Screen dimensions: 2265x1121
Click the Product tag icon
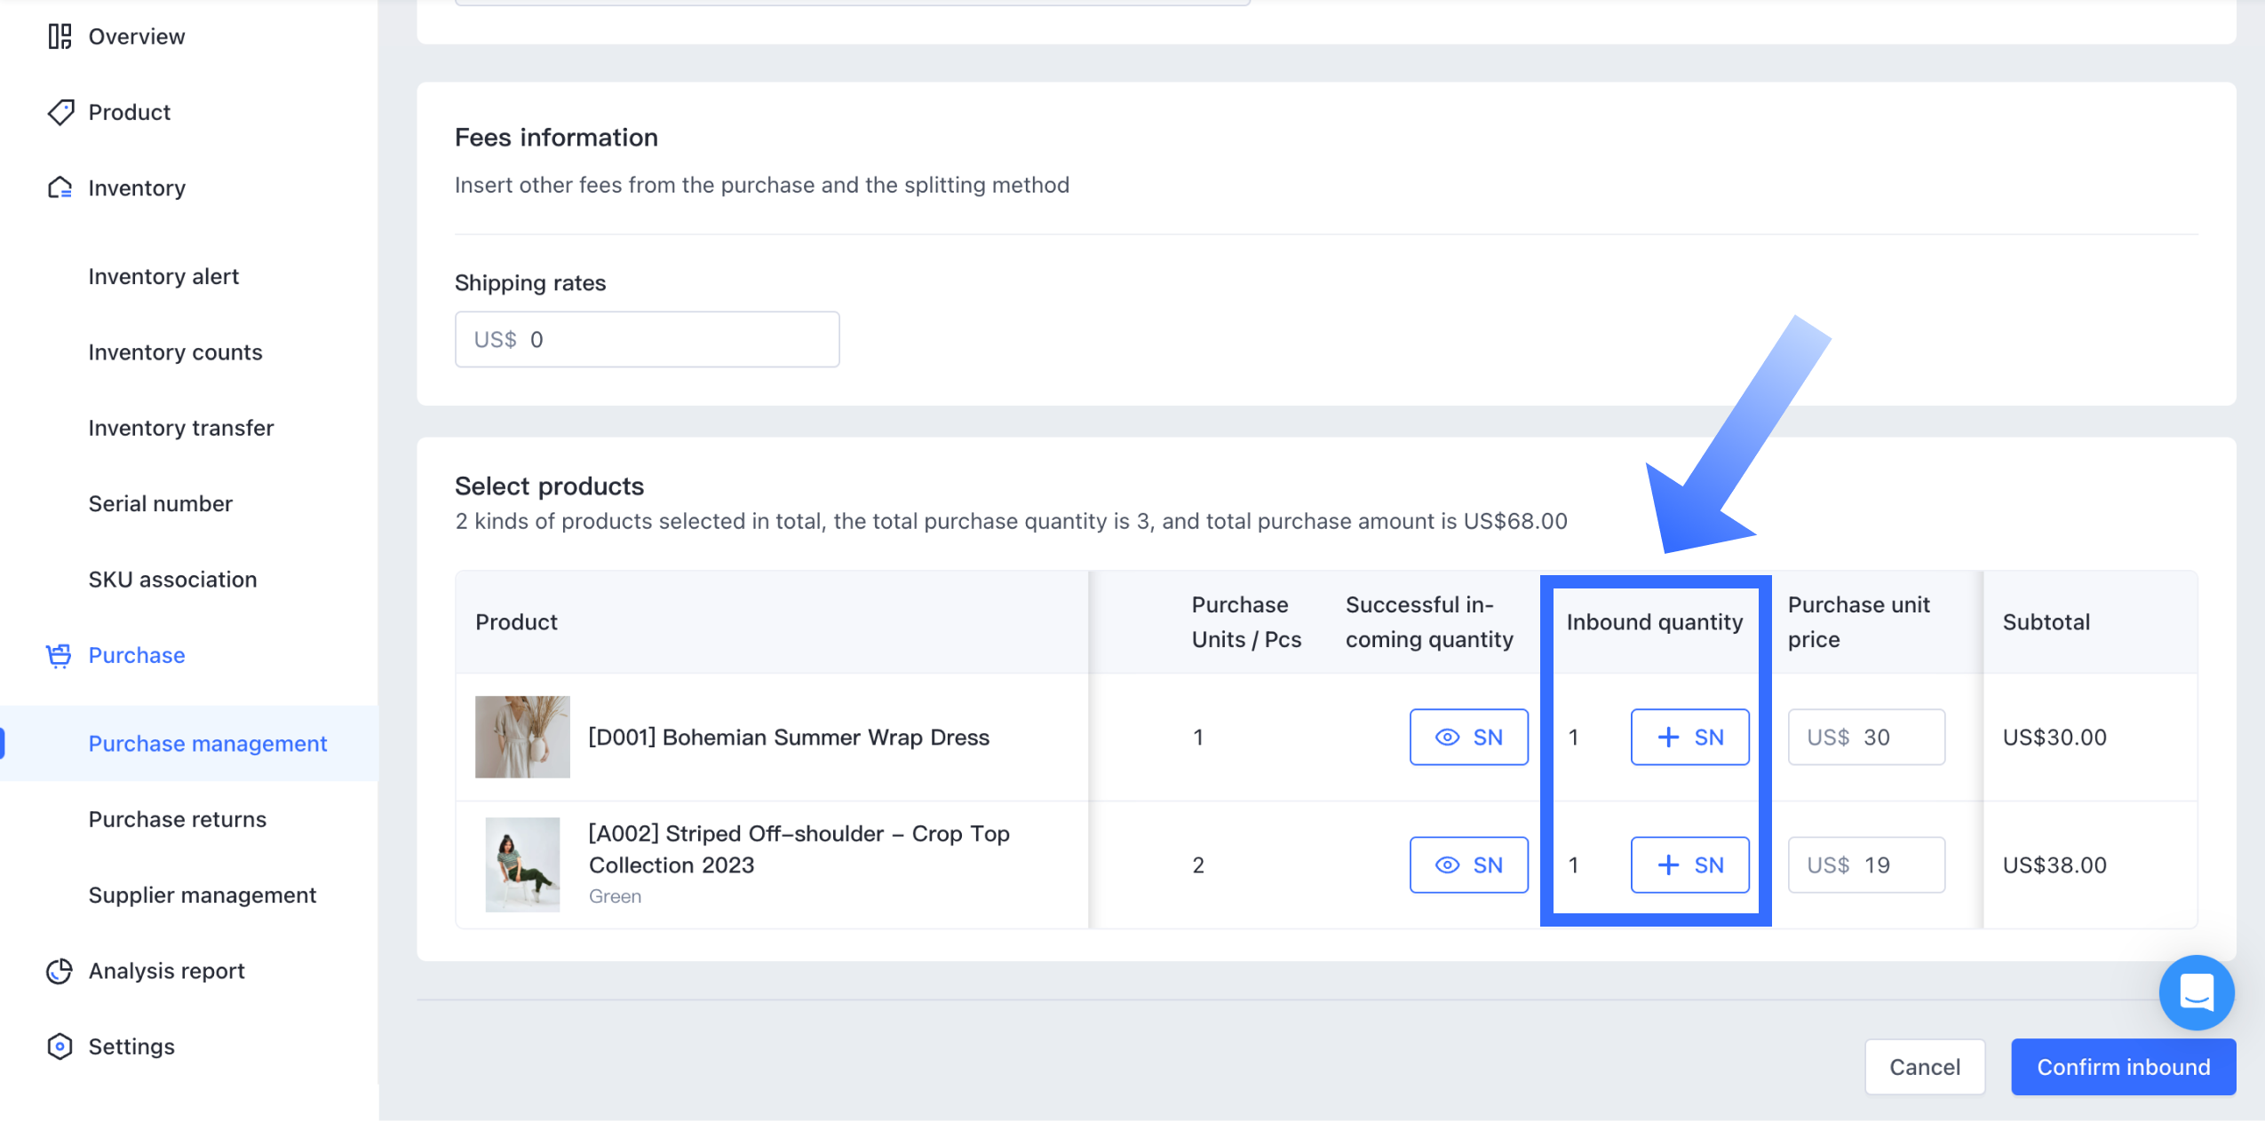[60, 113]
